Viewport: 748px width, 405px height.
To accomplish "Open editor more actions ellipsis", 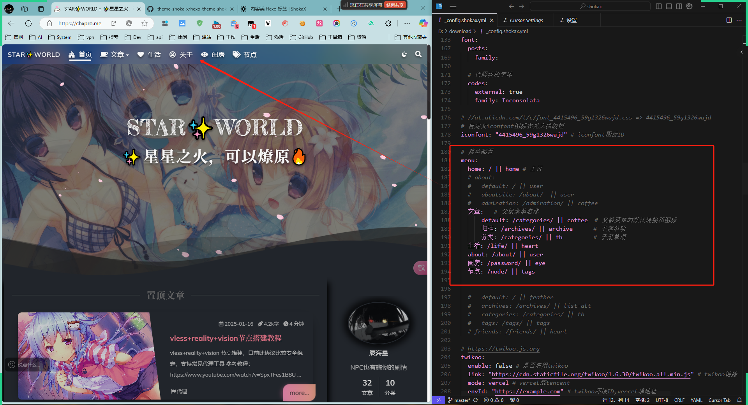I will pyautogui.click(x=739, y=20).
